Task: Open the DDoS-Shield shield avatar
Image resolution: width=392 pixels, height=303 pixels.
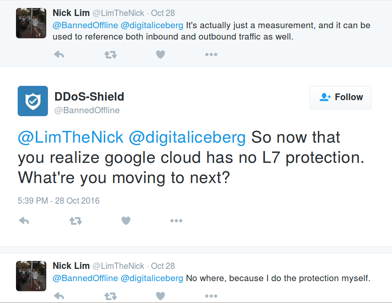Action: 33,101
